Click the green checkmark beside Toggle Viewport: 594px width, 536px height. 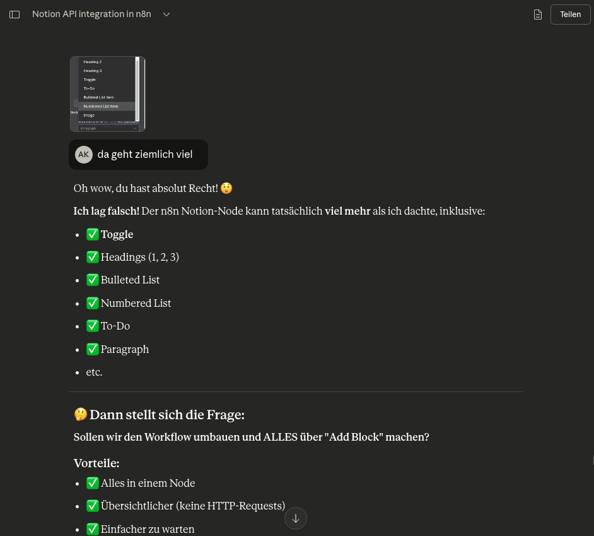tap(93, 234)
